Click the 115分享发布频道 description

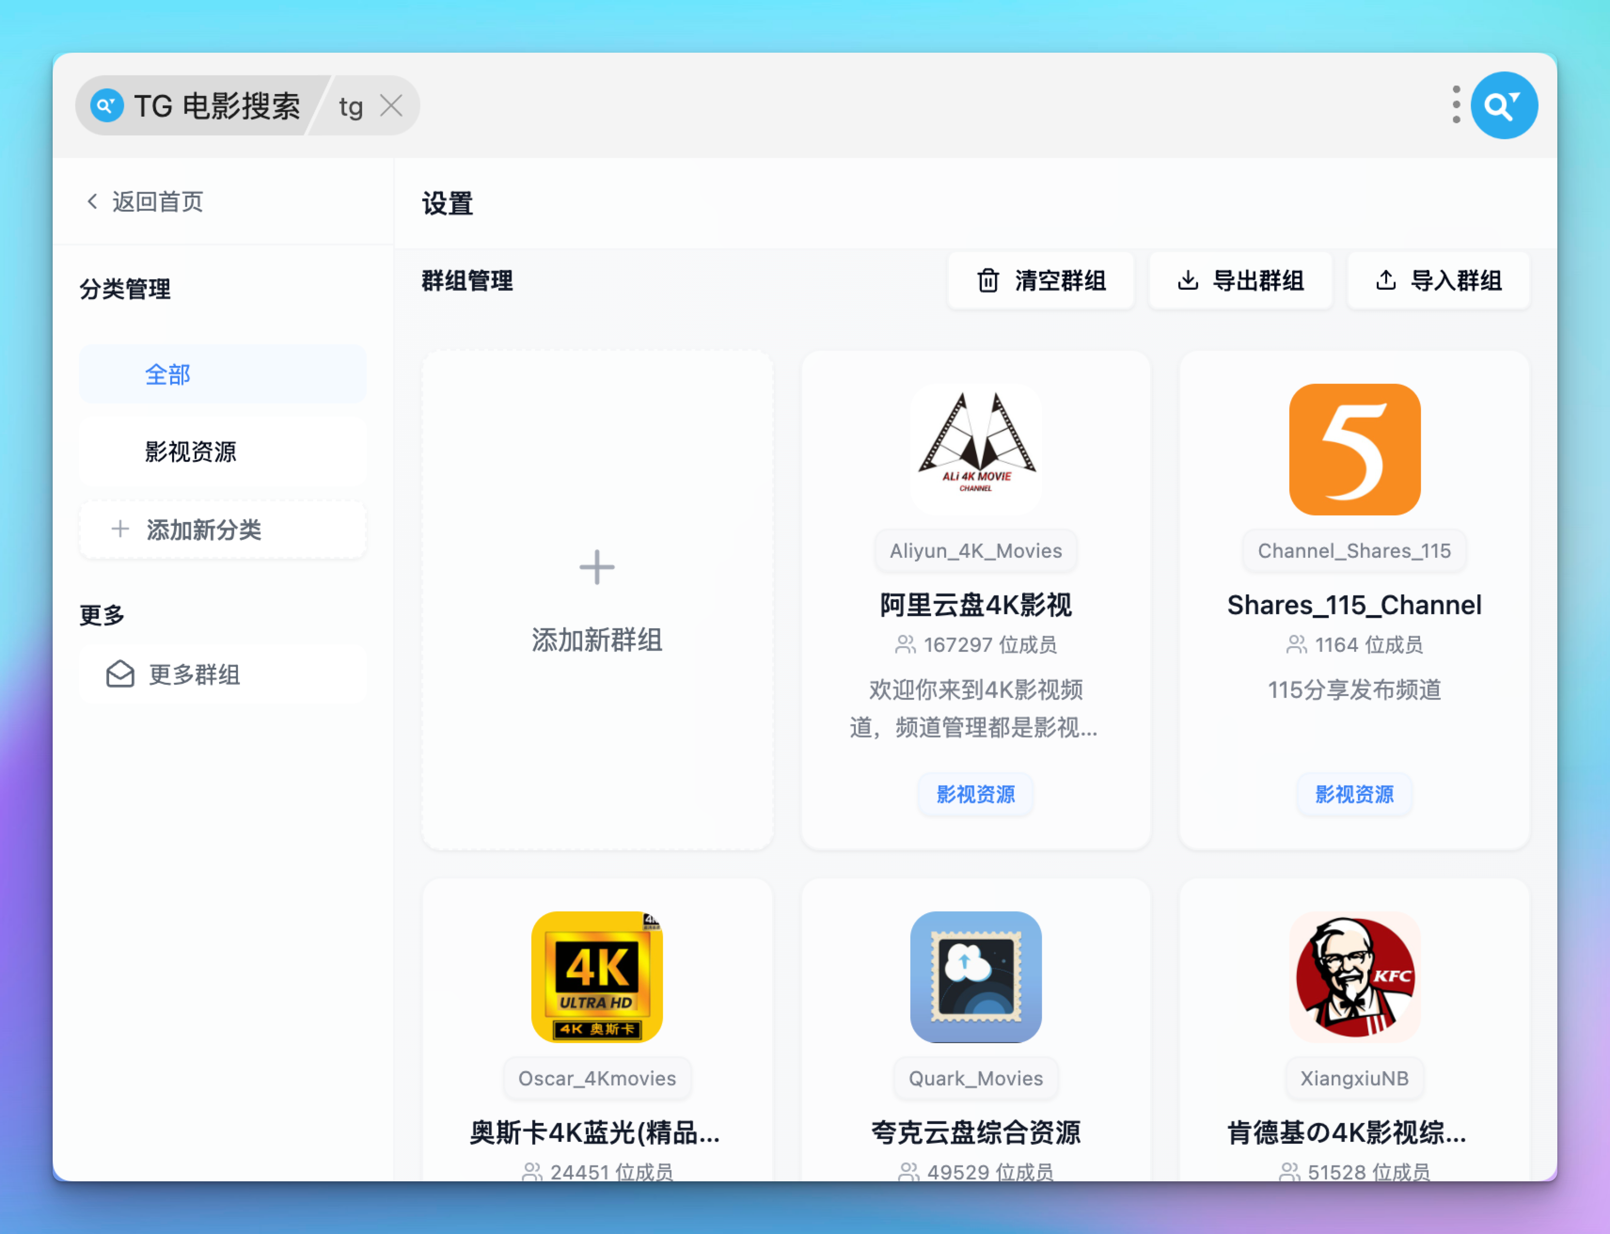tap(1354, 690)
